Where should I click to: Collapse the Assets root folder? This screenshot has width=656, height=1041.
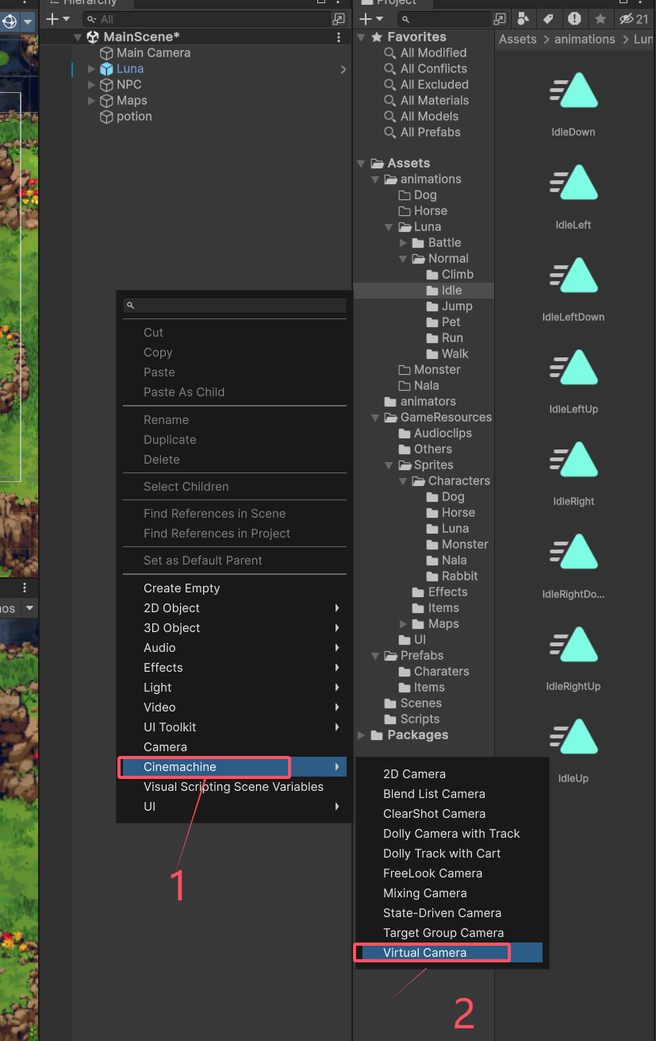(x=362, y=164)
